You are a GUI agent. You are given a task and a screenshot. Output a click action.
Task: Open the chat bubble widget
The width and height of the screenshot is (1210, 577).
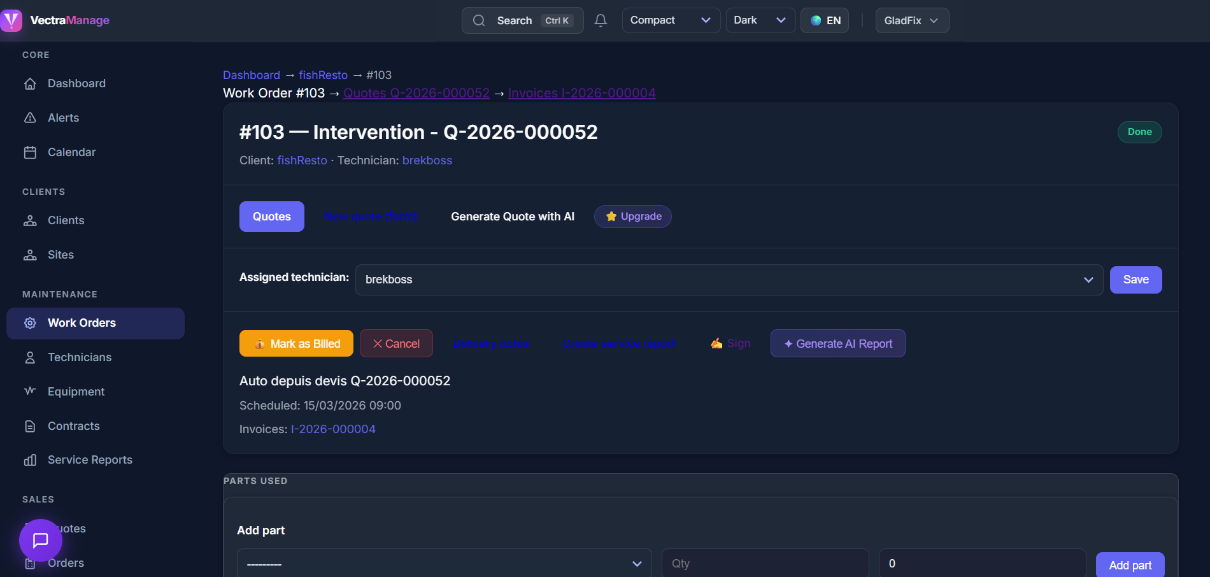(x=41, y=541)
